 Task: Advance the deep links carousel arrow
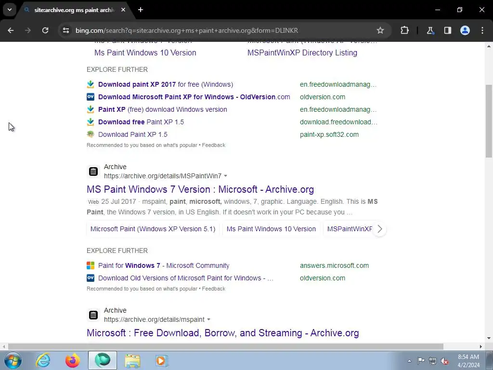379,229
